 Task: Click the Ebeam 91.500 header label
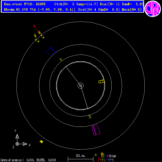[x=16, y=10]
